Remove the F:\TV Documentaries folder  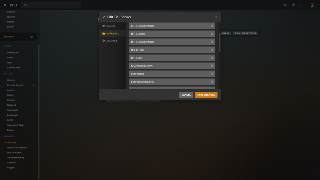click(212, 82)
